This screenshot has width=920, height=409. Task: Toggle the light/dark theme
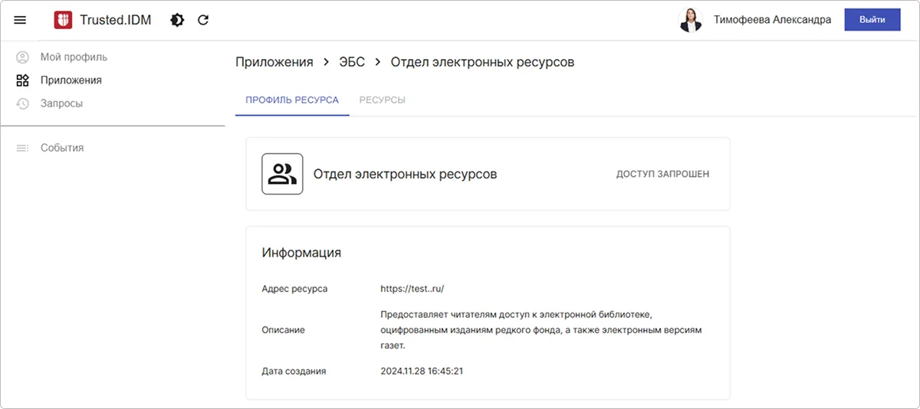[177, 20]
